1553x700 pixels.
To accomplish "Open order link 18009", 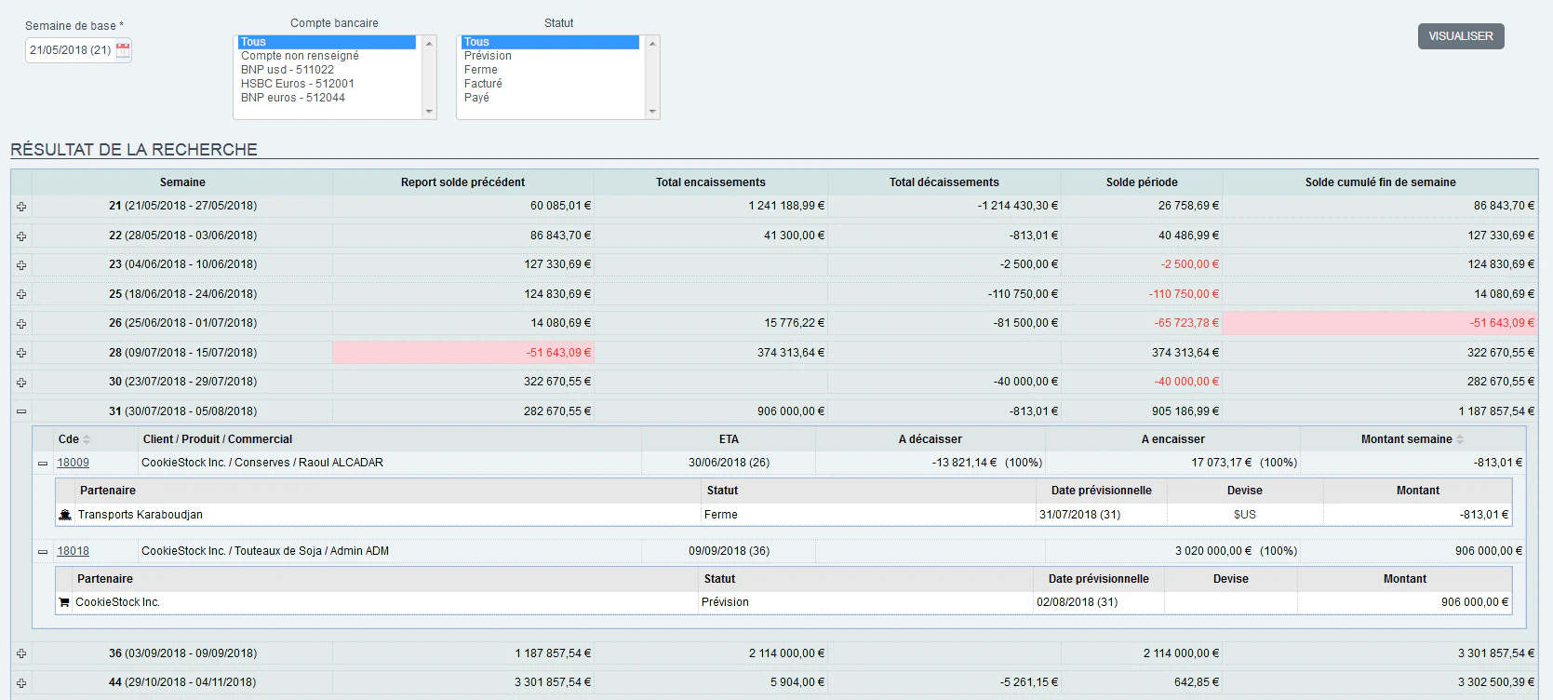I will (74, 463).
